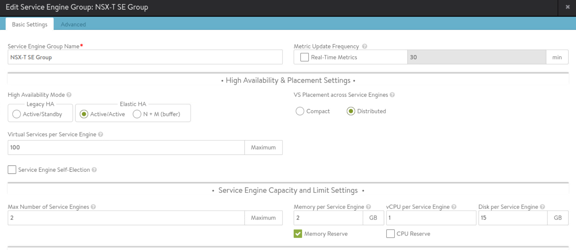The image size is (576, 250).
Task: Switch to the Advanced tab
Action: tap(73, 25)
